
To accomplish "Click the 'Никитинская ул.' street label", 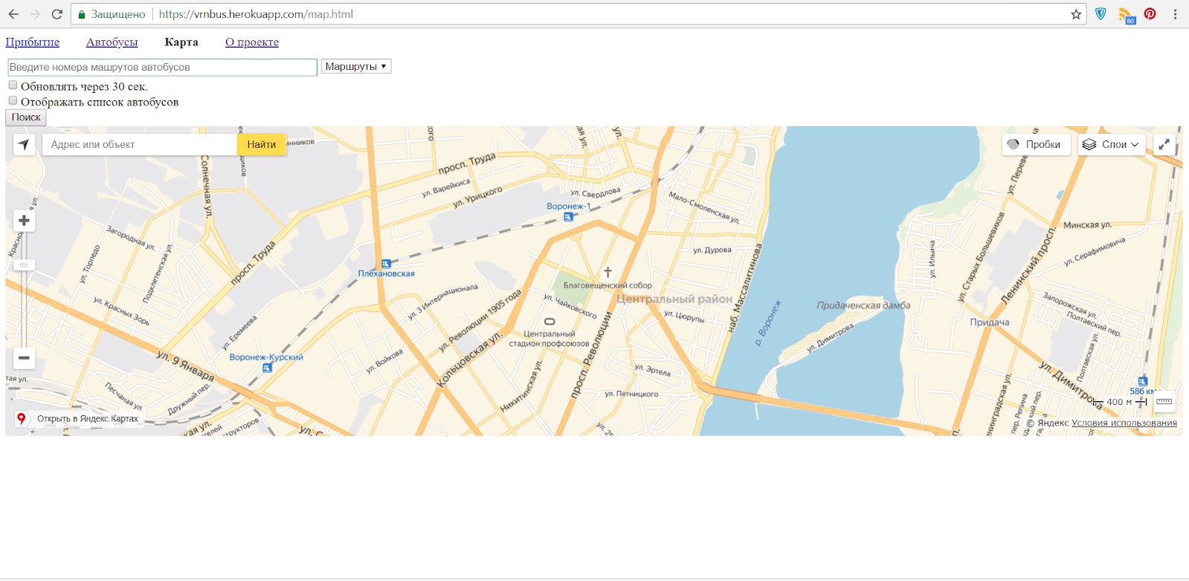I will pos(521,386).
